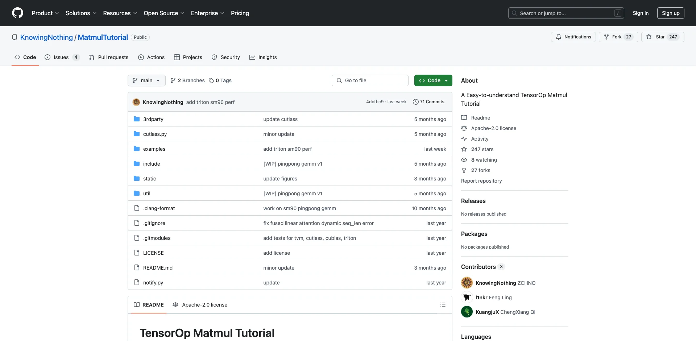Open the 'update cutlass' commit message
The height and width of the screenshot is (341, 696).
point(280,119)
